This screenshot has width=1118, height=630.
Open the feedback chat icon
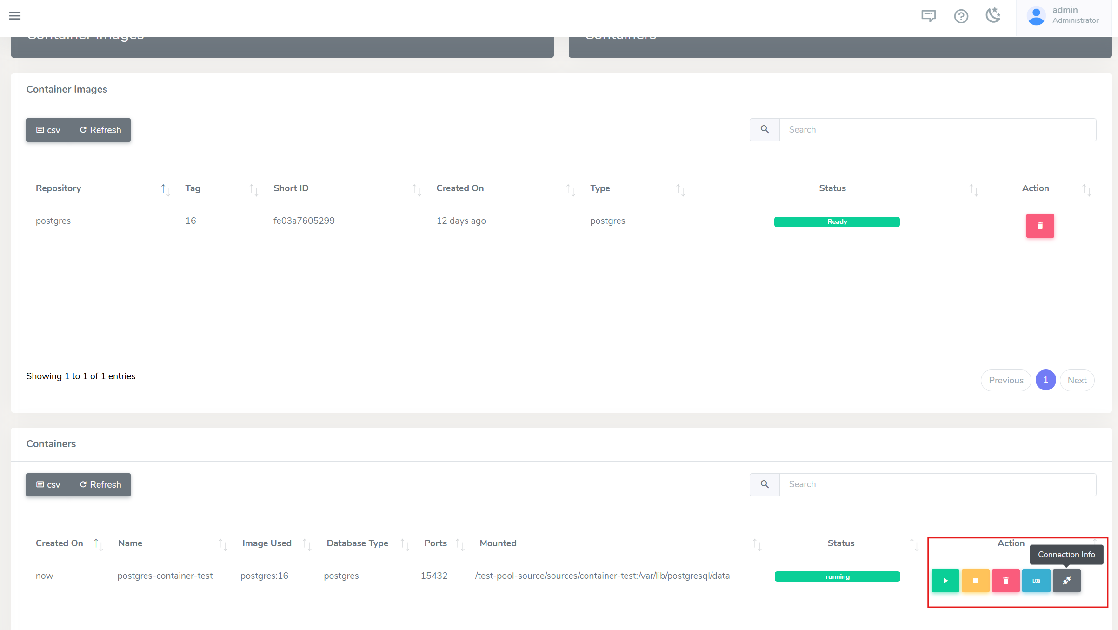(x=928, y=16)
